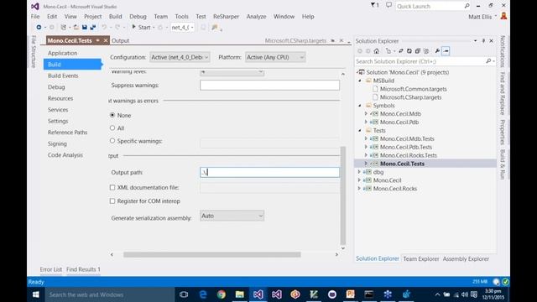Collapse the MSBuild solution folder
This screenshot has width=537, height=302.
coord(360,81)
